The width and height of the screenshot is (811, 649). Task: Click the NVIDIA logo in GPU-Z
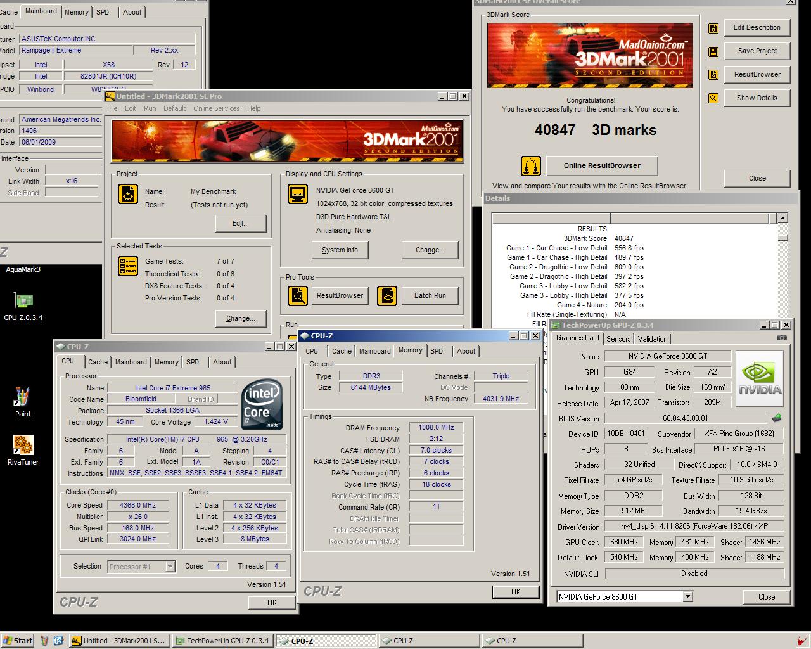(x=759, y=378)
